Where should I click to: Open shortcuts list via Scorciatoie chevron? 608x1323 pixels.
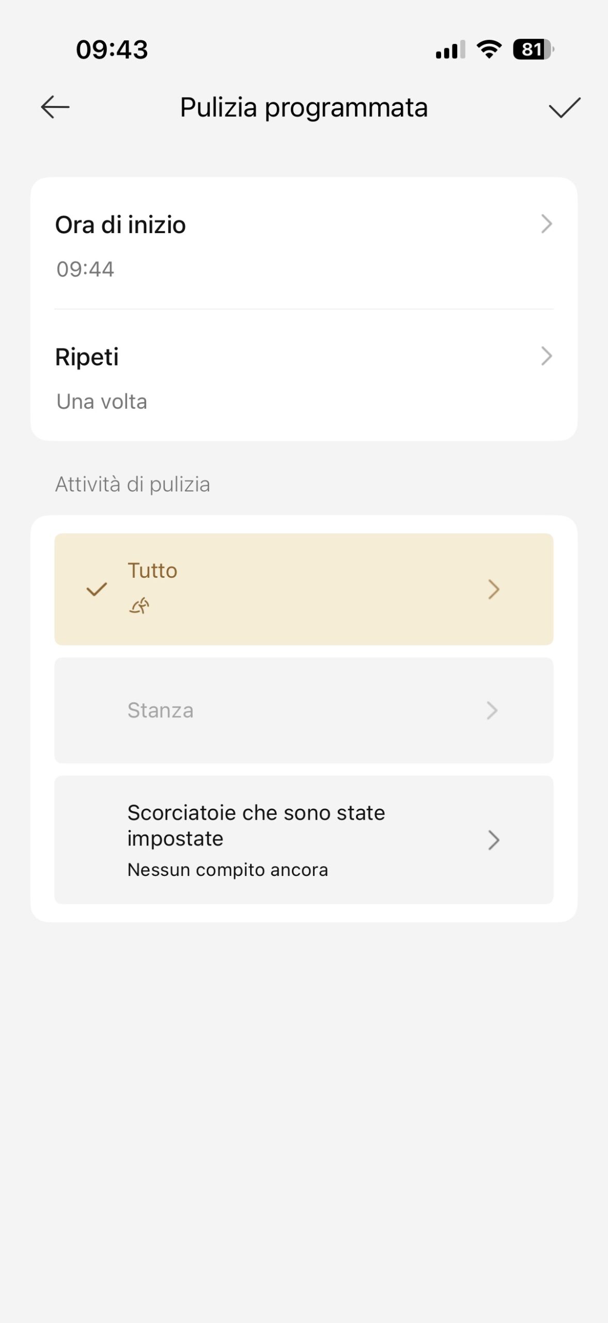pyautogui.click(x=493, y=840)
